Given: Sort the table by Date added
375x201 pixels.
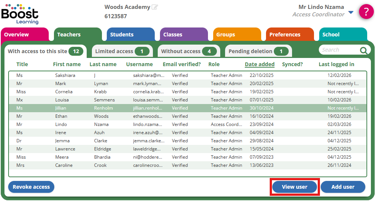Looking at the screenshot, I should pyautogui.click(x=259, y=64).
